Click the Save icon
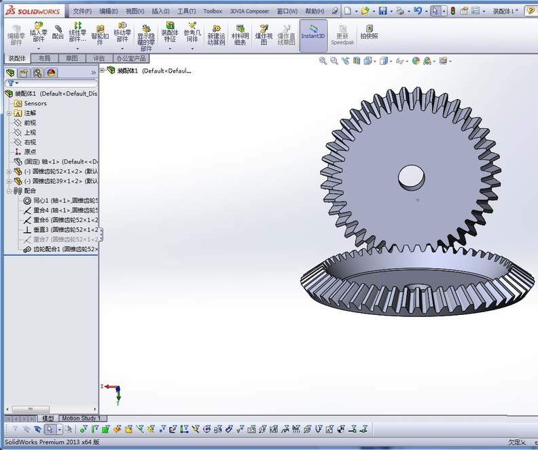Screen dimensions: 538x450 click(x=383, y=11)
